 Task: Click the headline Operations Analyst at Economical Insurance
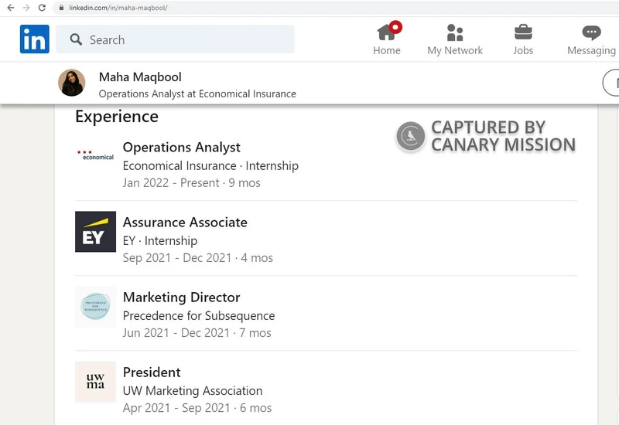pos(197,93)
